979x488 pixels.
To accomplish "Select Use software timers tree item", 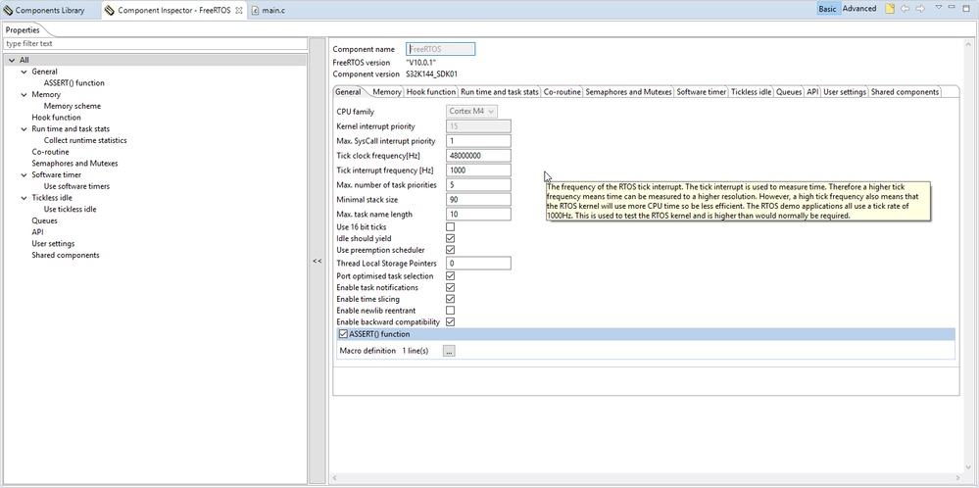I will pyautogui.click(x=76, y=186).
